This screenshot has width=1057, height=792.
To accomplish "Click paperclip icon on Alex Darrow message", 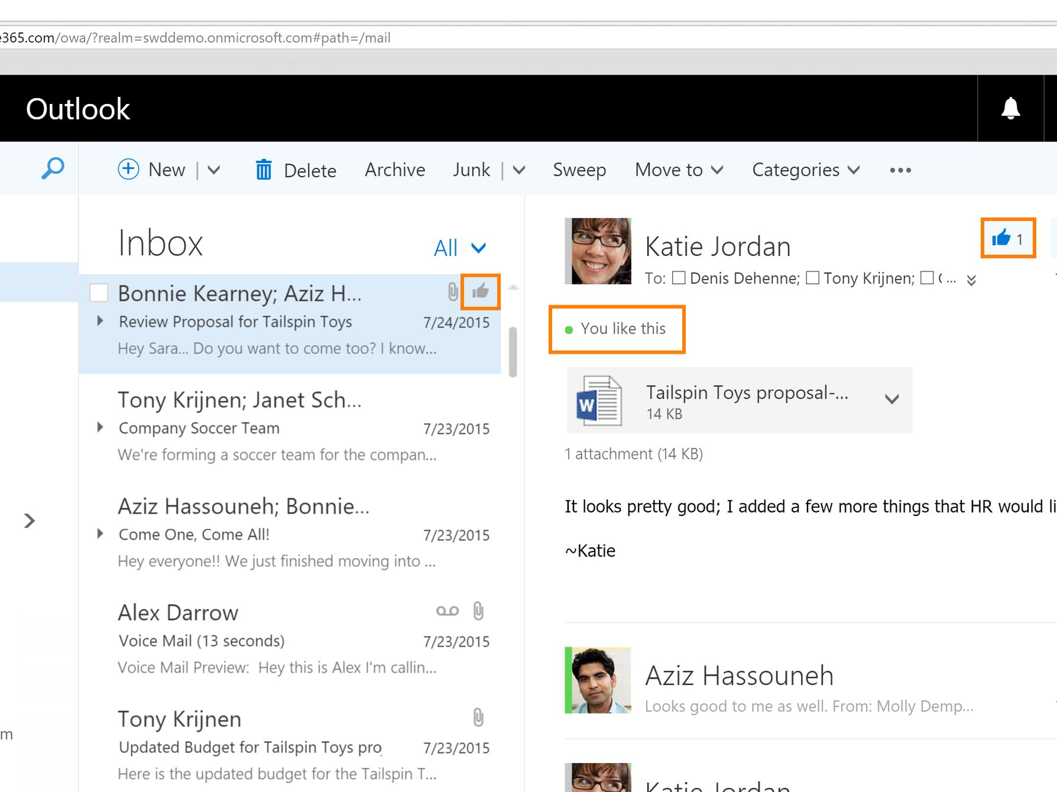I will 478,611.
